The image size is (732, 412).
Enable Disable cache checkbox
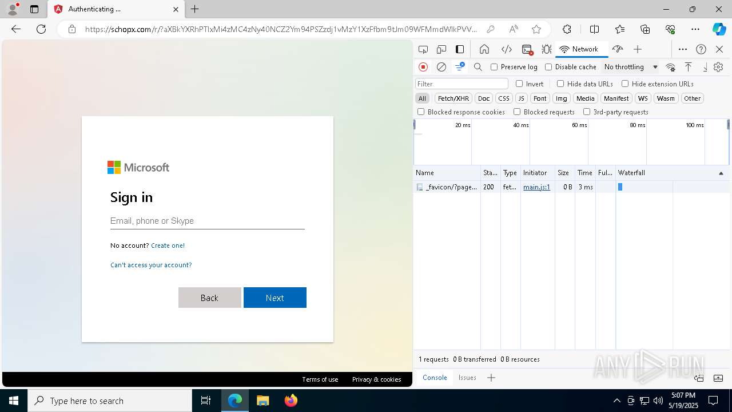coord(548,67)
